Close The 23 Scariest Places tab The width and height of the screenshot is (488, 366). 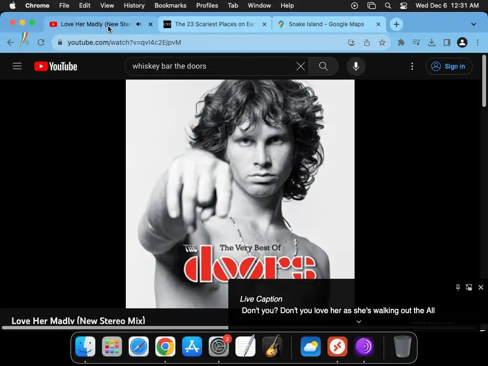tap(264, 24)
